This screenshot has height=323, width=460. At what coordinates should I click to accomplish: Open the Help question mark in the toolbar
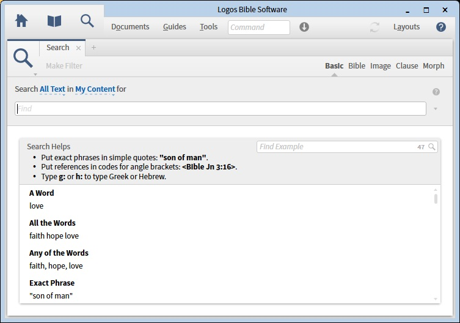(441, 27)
